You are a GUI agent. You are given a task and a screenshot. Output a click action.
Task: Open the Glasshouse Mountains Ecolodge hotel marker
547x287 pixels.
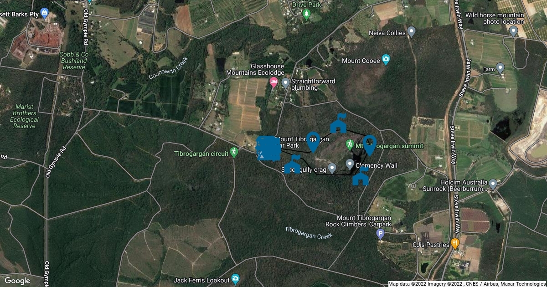pos(273,82)
